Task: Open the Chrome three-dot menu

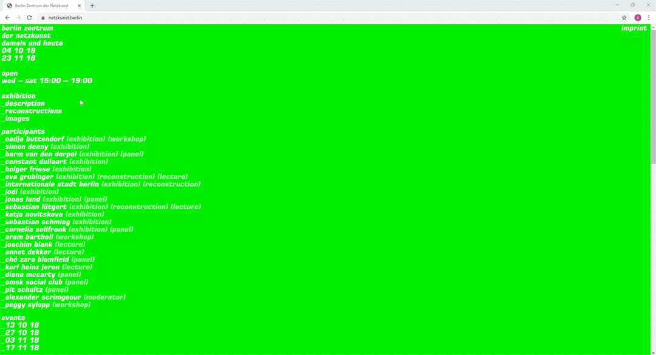Action: pos(649,18)
